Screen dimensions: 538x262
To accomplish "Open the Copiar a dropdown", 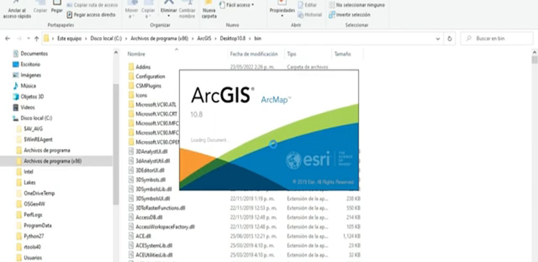I will pos(148,9).
